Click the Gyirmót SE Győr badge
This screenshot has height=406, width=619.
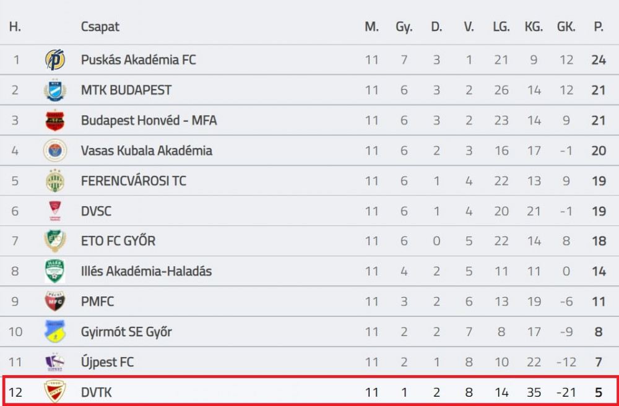[x=55, y=332]
